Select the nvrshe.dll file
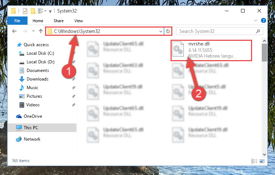 (x=211, y=50)
